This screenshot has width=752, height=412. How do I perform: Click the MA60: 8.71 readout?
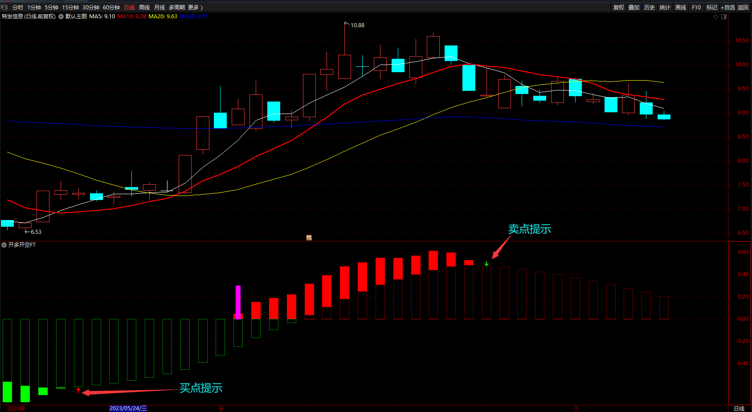coord(194,16)
